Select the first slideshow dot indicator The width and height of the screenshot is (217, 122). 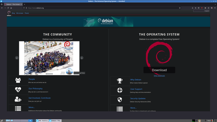[46, 74]
